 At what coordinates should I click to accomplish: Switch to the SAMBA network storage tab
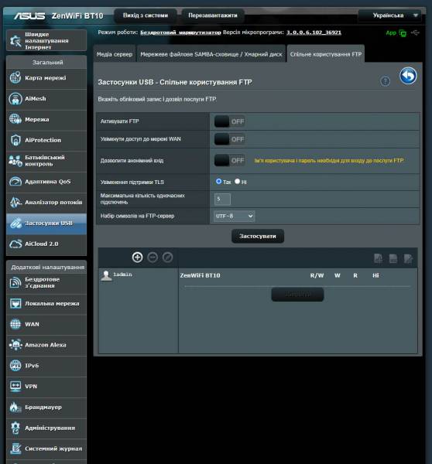click(x=211, y=54)
